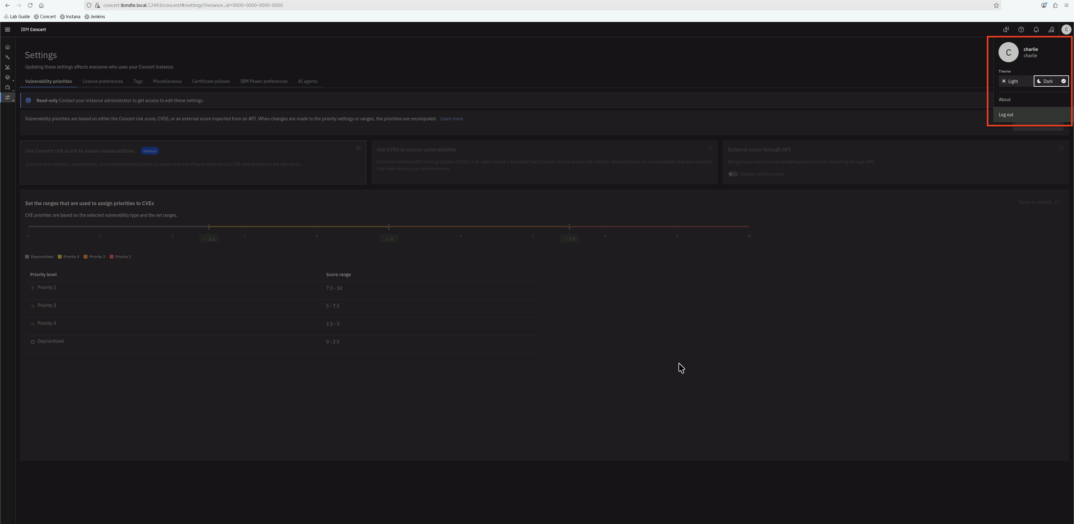Select External score through API radio
The height and width of the screenshot is (524, 1074).
tap(1061, 148)
